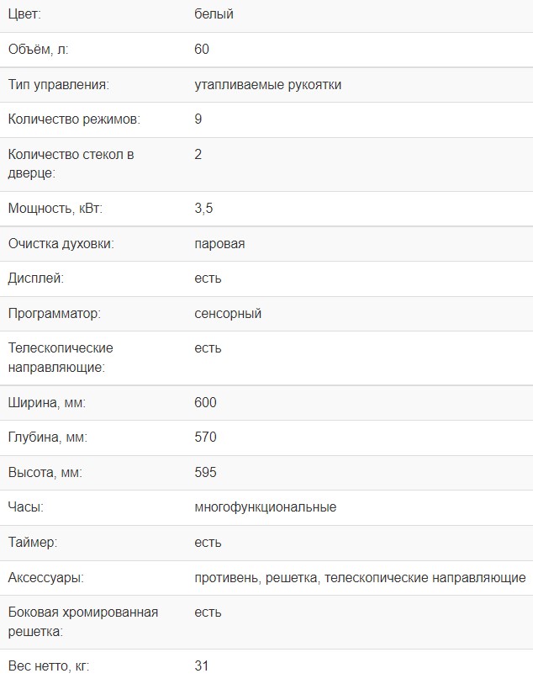This screenshot has width=533, height=684.
Task: Click the width value "600"
Action: click(x=205, y=403)
